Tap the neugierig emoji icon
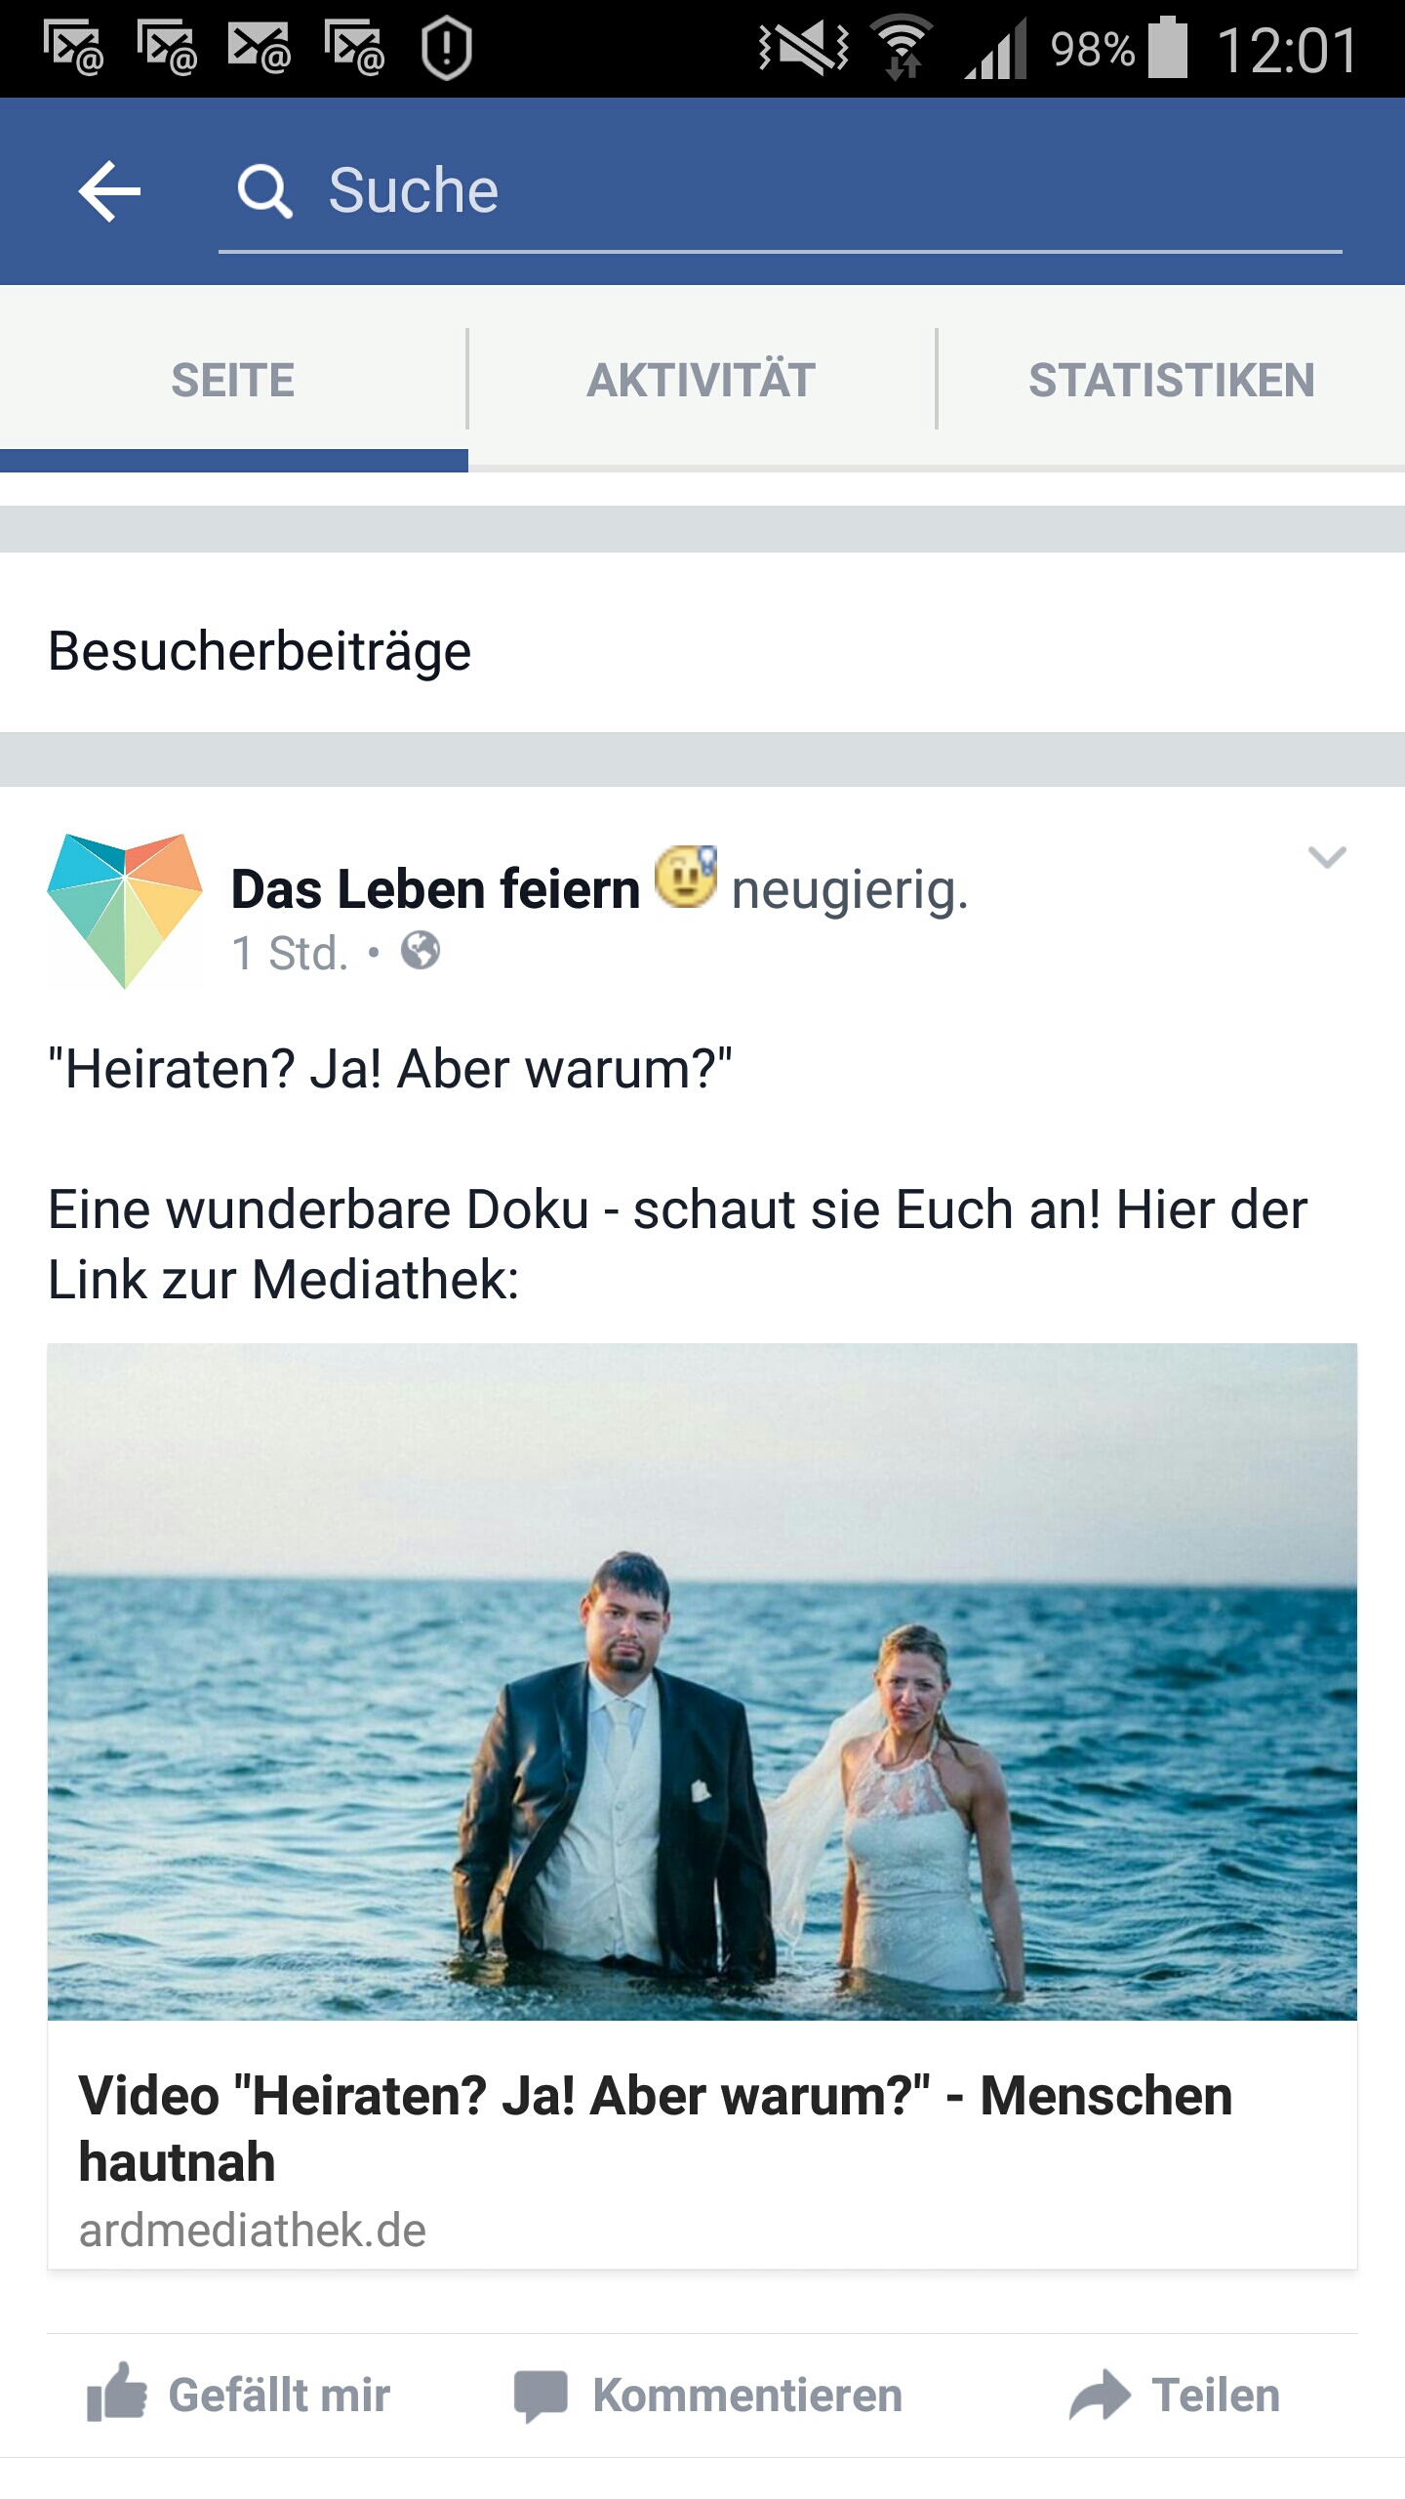 click(686, 877)
